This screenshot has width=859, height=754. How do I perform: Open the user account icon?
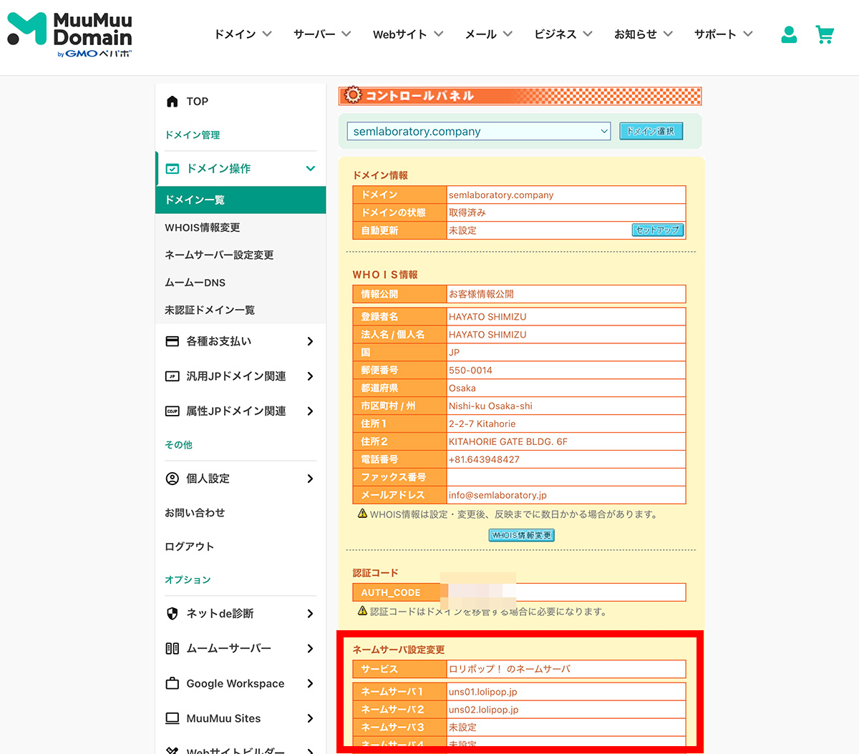(x=789, y=34)
